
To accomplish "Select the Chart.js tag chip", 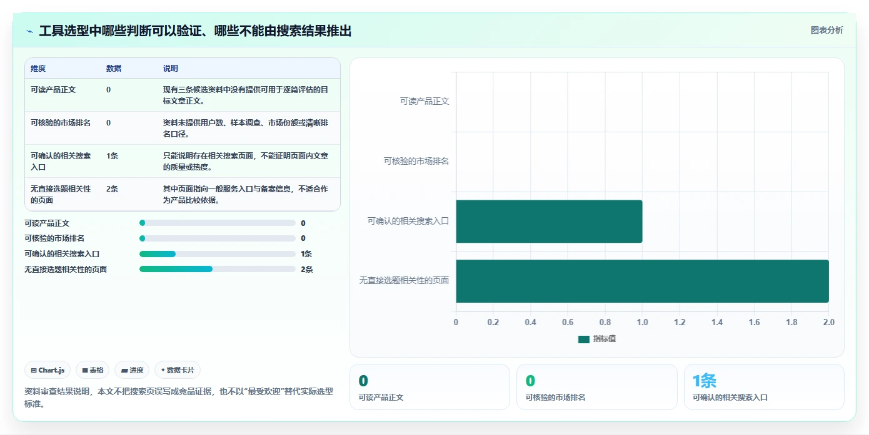I will point(48,370).
